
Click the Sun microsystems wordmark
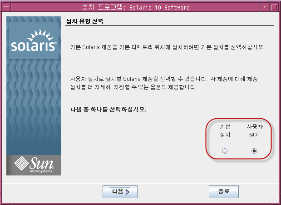point(41,165)
